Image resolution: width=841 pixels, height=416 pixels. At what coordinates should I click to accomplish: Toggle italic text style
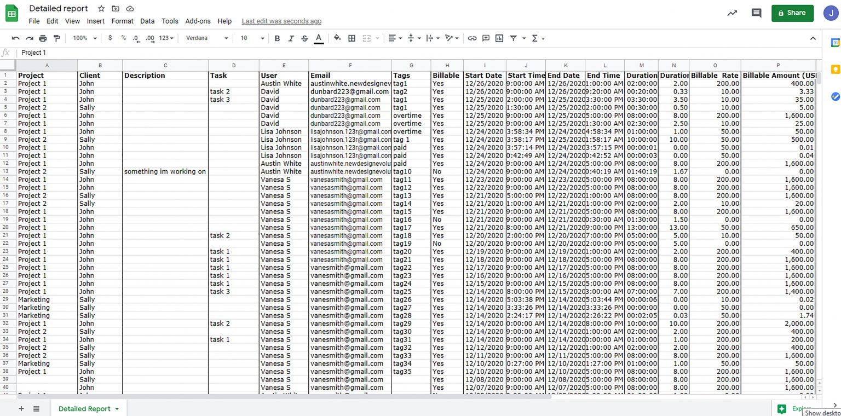(x=291, y=38)
